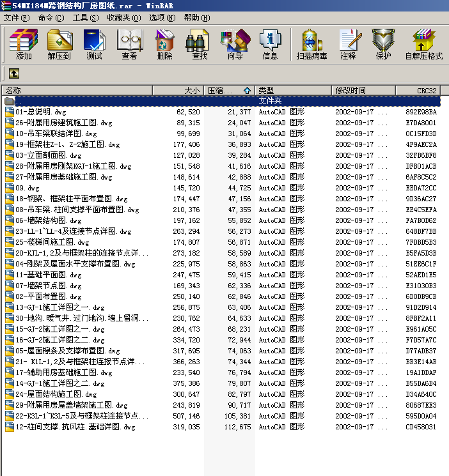Open the 选项(N) menu

(162, 18)
